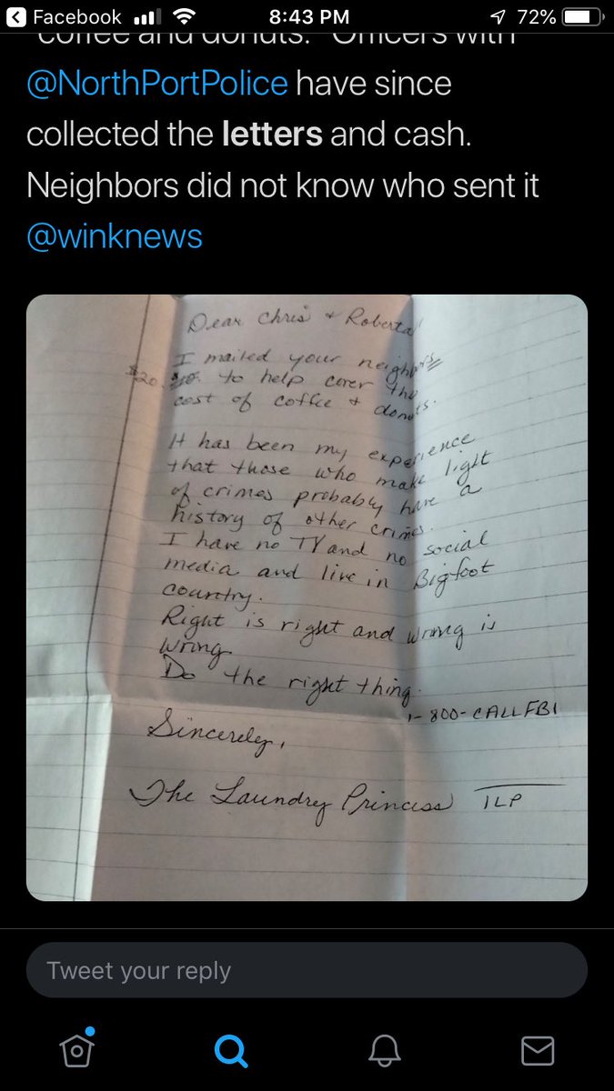This screenshot has width=614, height=1091.
Task: Tap the 8:43 PM clock
Action: [307, 17]
